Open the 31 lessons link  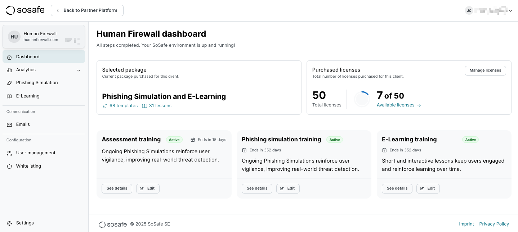(160, 106)
